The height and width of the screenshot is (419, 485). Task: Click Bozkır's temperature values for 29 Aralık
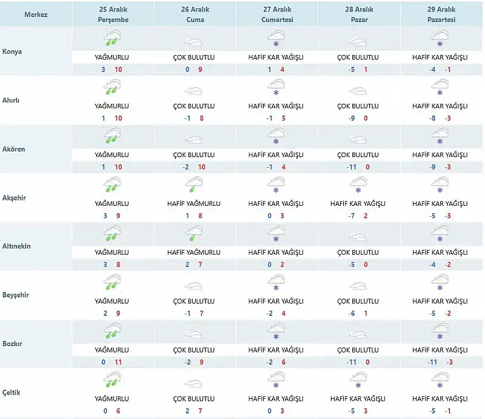pos(439,362)
